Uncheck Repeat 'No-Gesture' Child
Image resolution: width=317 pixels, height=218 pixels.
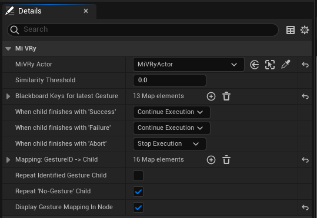[138, 192]
